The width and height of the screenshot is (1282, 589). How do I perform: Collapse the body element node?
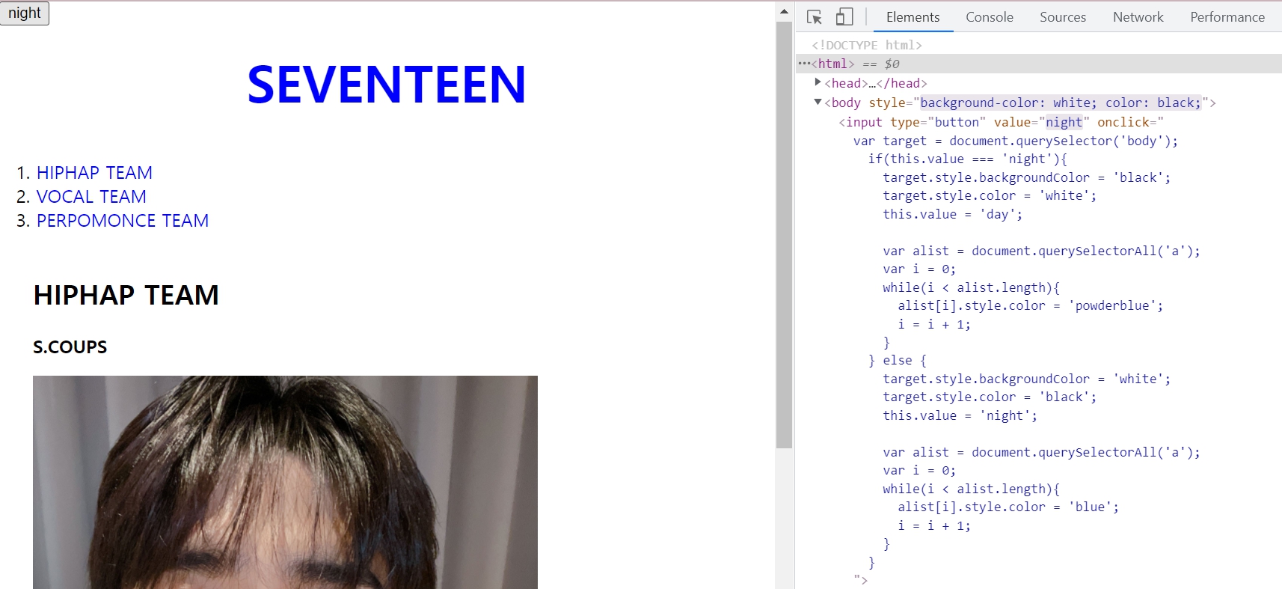pyautogui.click(x=818, y=102)
